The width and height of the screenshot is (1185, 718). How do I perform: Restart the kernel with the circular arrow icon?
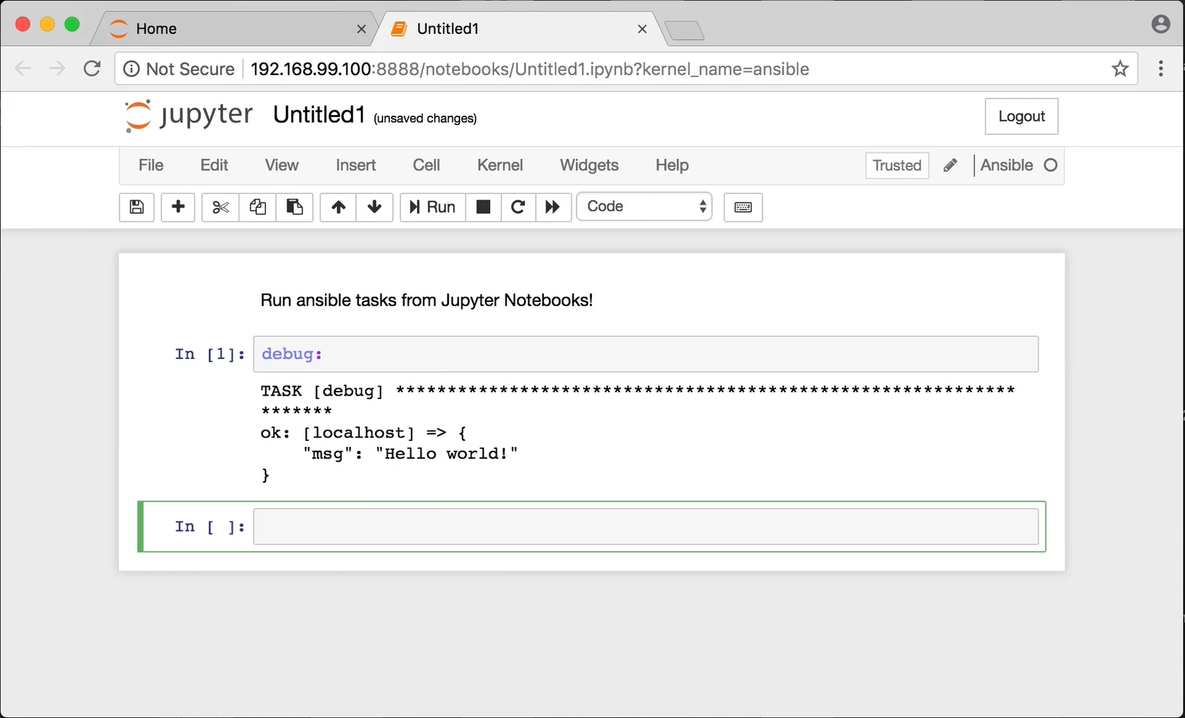[x=518, y=207]
